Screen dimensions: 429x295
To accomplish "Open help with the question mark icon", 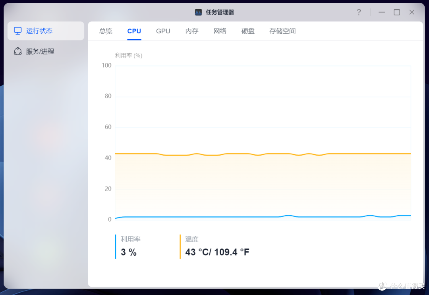I will click(x=359, y=12).
